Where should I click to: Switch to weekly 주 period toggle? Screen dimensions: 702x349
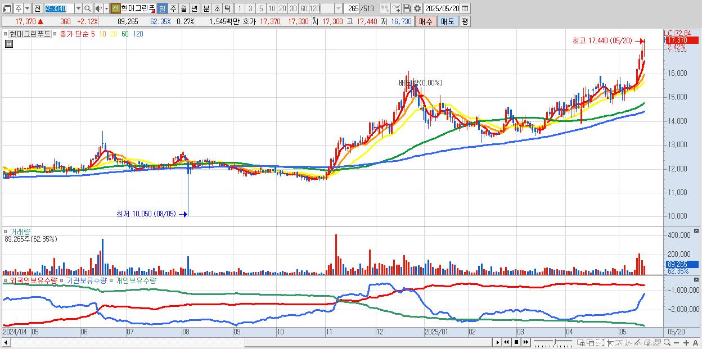[x=173, y=8]
